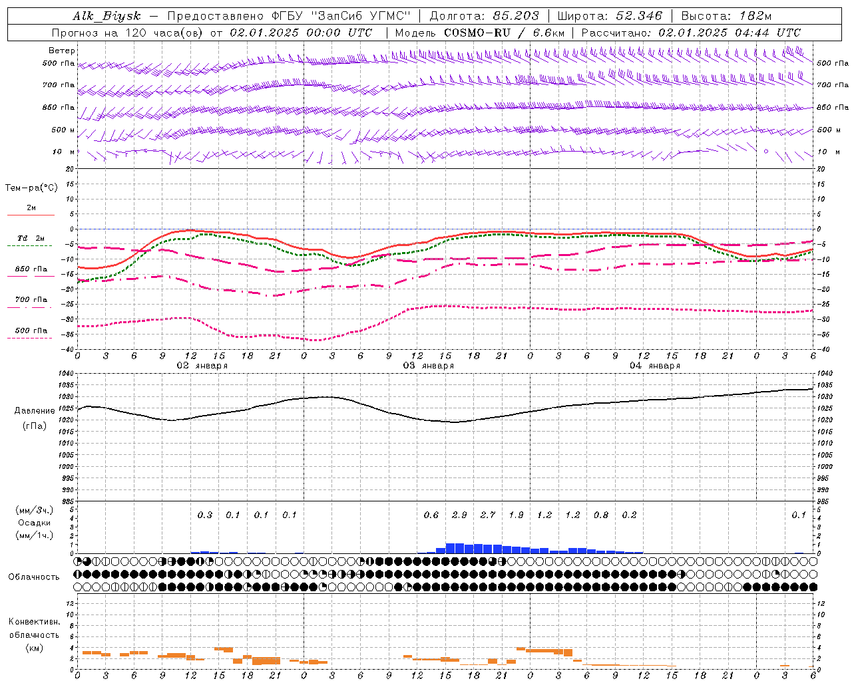This screenshot has width=852, height=681.
Task: Click the date label 04 января
Action: pyautogui.click(x=655, y=366)
